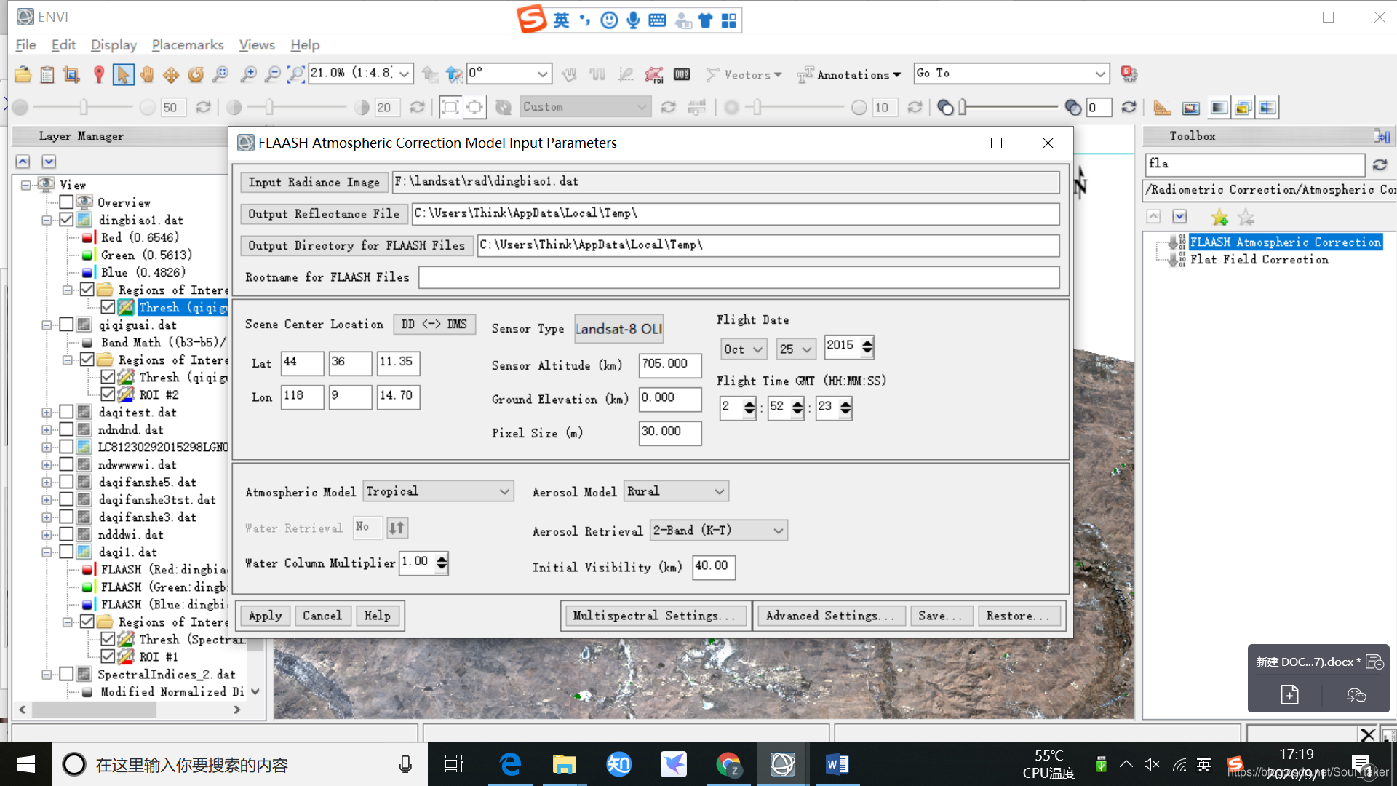Open the Display menu
This screenshot has width=1397, height=786.
[114, 44]
